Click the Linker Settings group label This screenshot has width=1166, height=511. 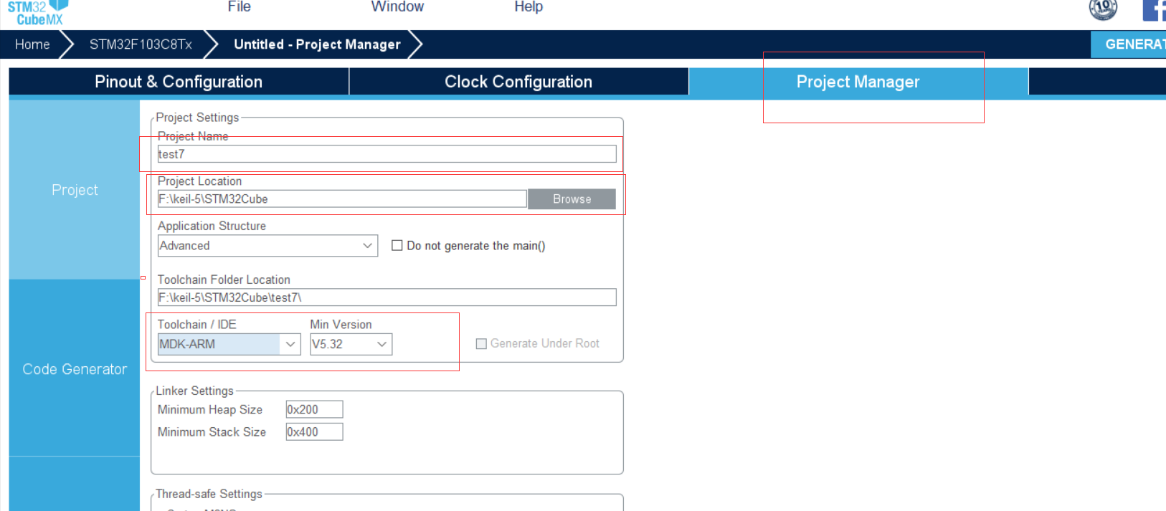(x=194, y=391)
